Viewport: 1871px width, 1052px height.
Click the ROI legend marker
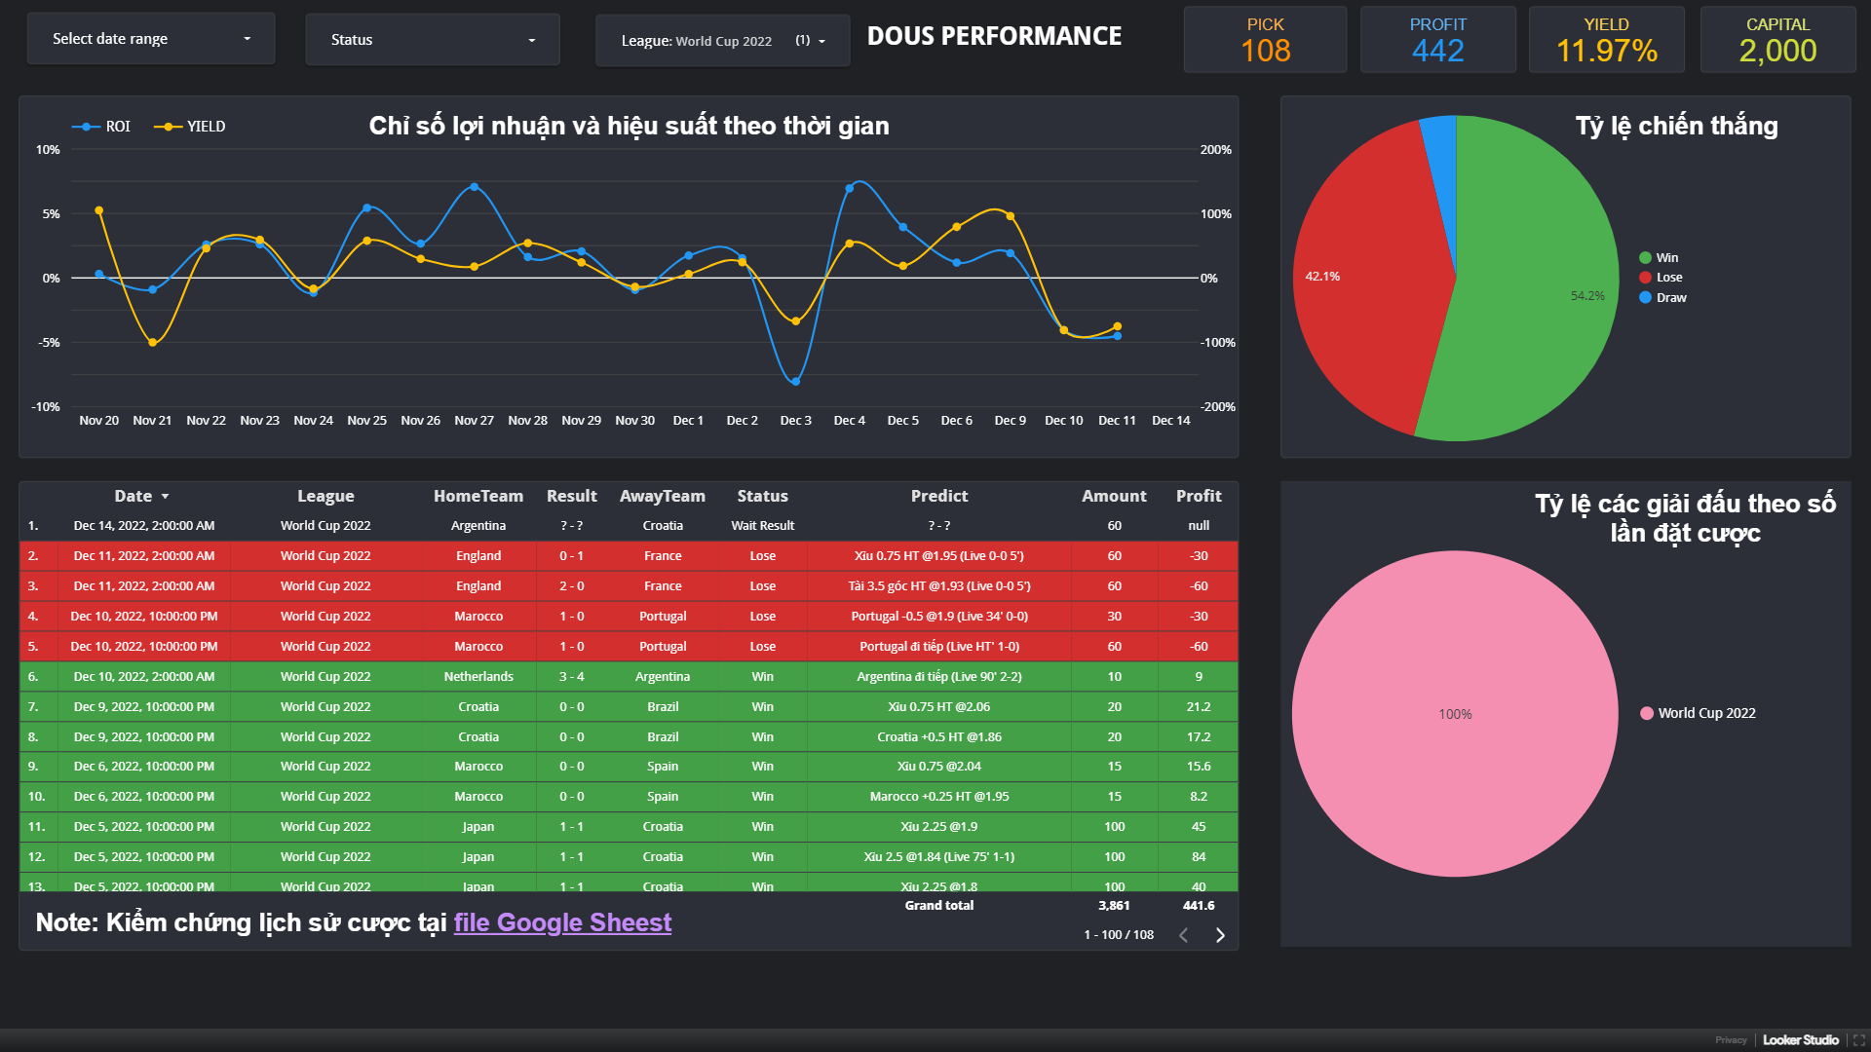pos(86,127)
